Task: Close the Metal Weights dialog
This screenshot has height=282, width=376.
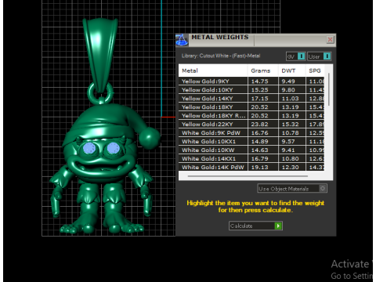Action: (330, 39)
